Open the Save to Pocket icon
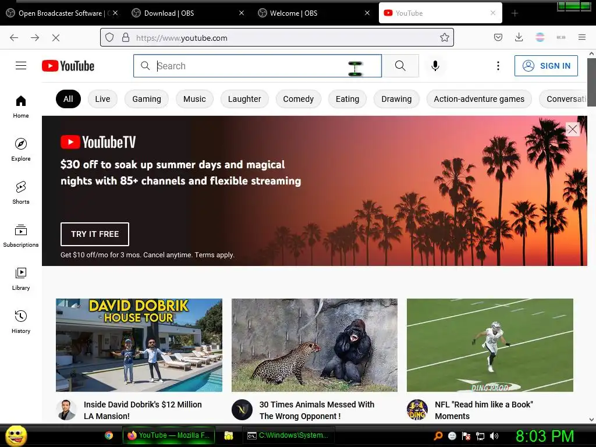Image resolution: width=596 pixels, height=447 pixels. (x=498, y=37)
